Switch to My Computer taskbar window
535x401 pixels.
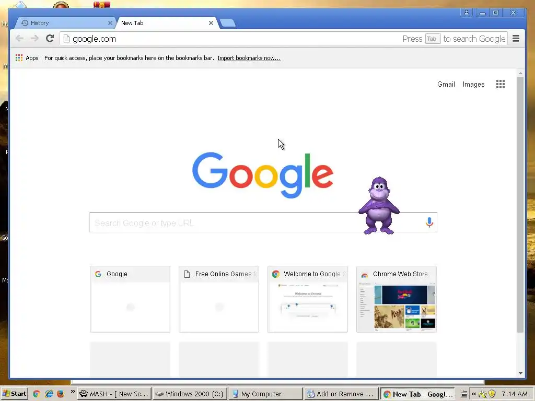[x=265, y=394]
